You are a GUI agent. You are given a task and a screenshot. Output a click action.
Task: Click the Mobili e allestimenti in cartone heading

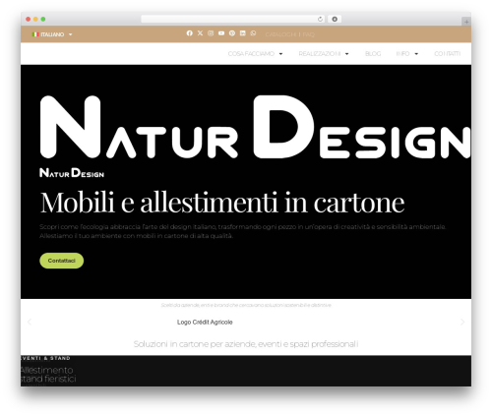[x=222, y=203]
